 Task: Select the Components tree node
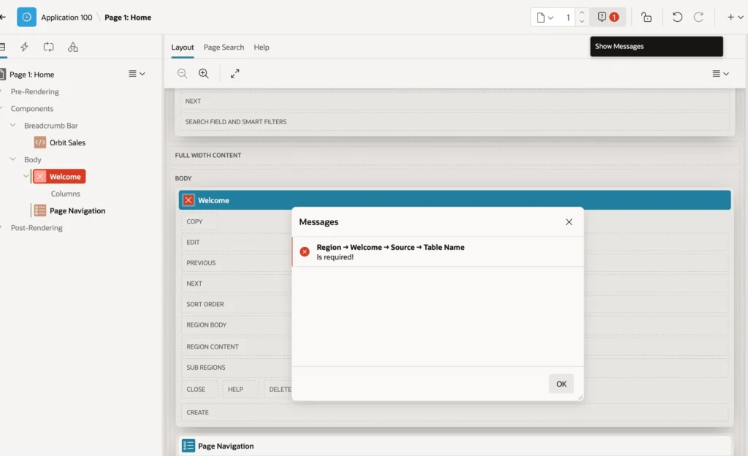click(32, 109)
